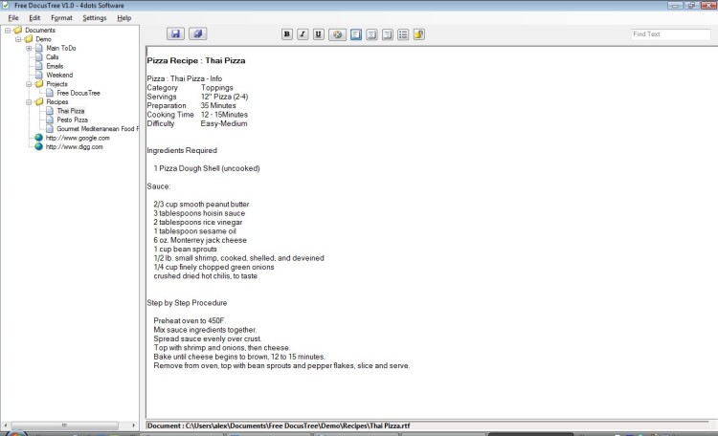The image size is (718, 436).
Task: Align text to the left
Action: [x=355, y=34]
